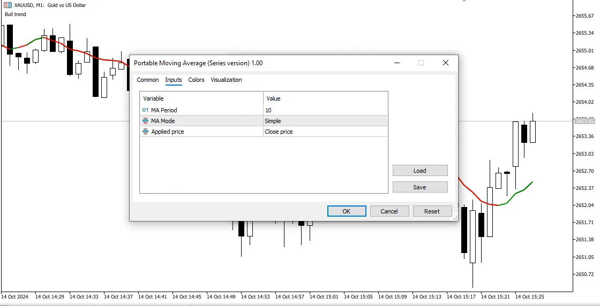Image resolution: width=600 pixels, height=306 pixels.
Task: Open the Applied price Close price value
Action: tap(325, 132)
